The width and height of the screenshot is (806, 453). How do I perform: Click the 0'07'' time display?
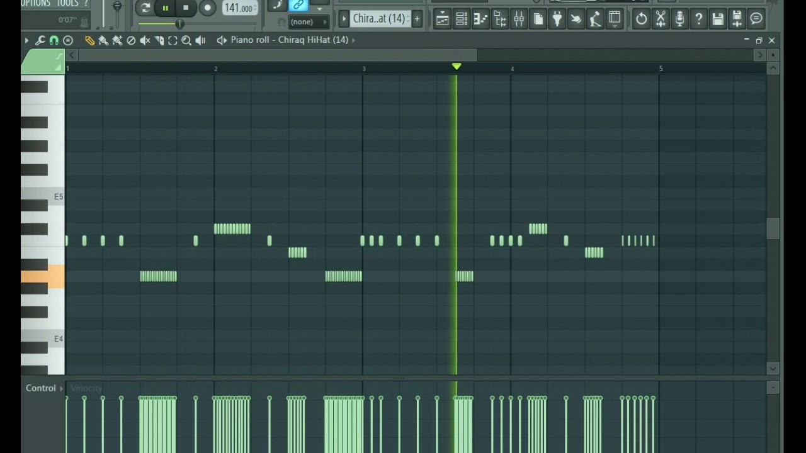point(67,20)
